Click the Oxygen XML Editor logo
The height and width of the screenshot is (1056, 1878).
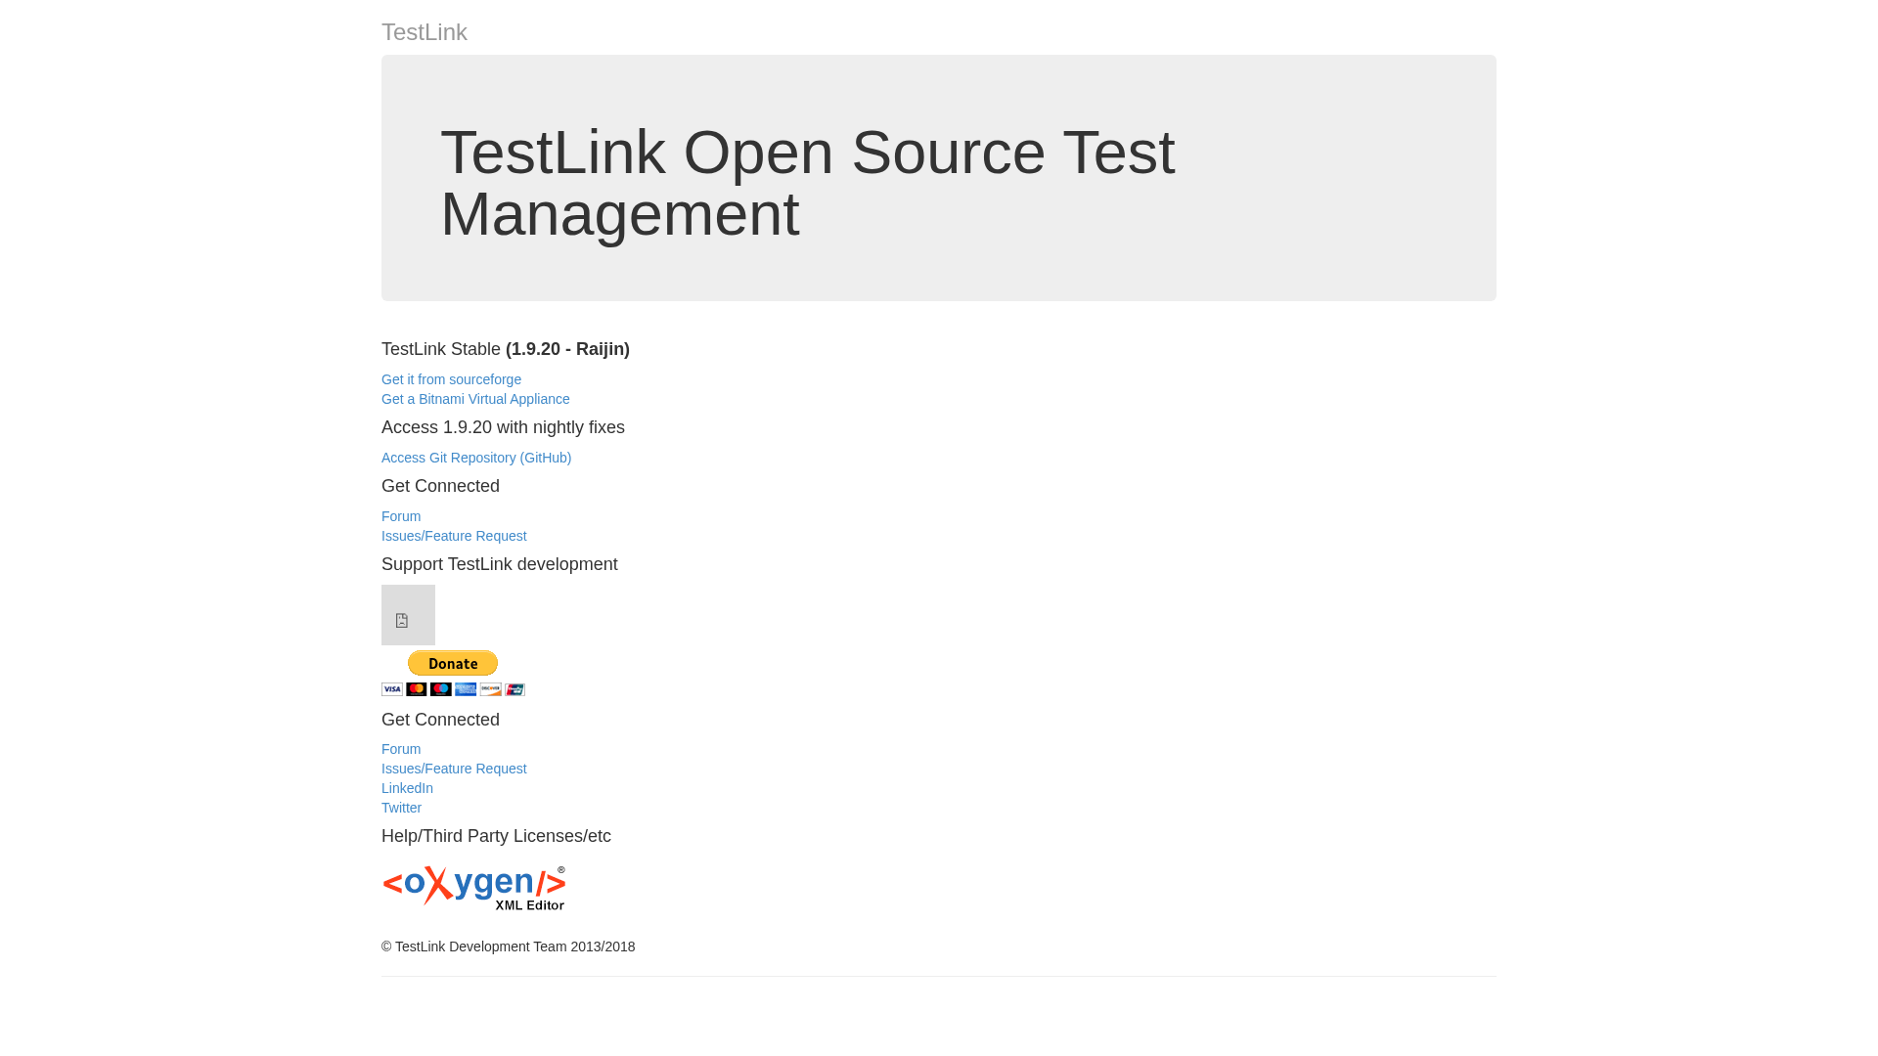tap(474, 887)
